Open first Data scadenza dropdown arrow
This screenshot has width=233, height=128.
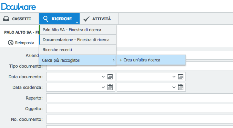(103, 87)
